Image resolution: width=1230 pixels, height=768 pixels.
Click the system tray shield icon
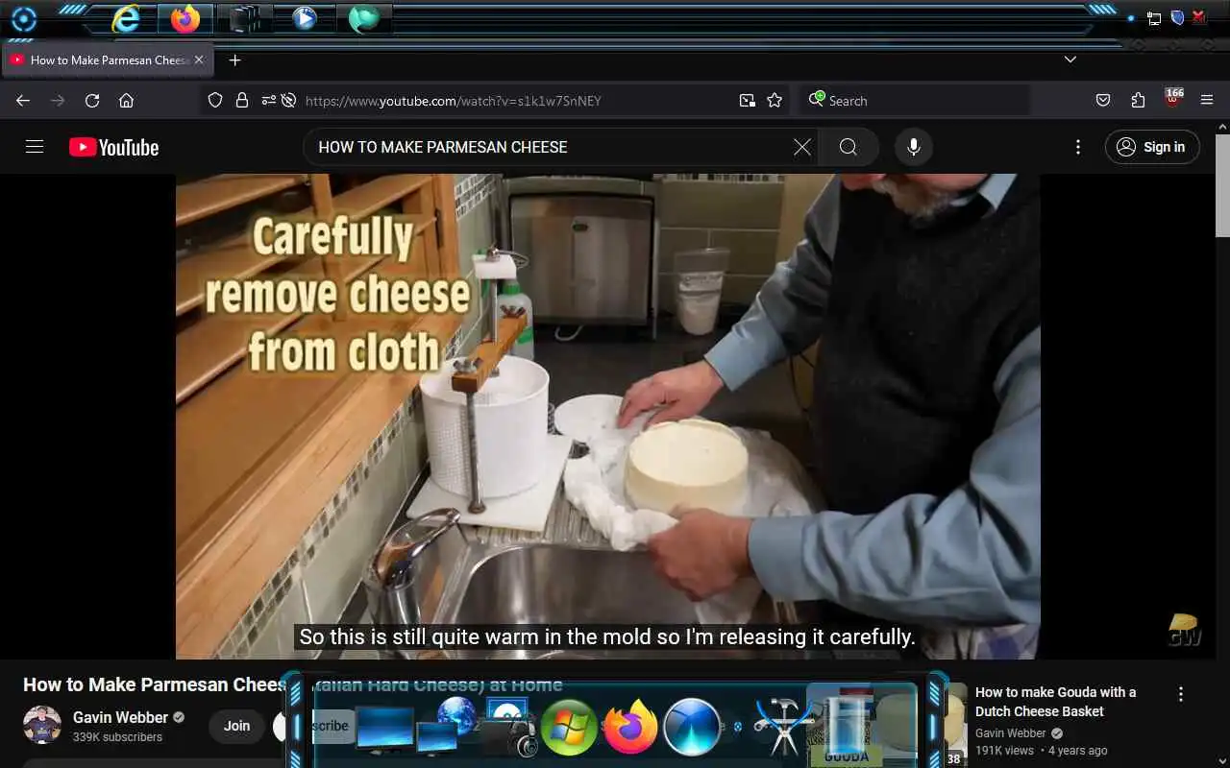click(x=1177, y=17)
